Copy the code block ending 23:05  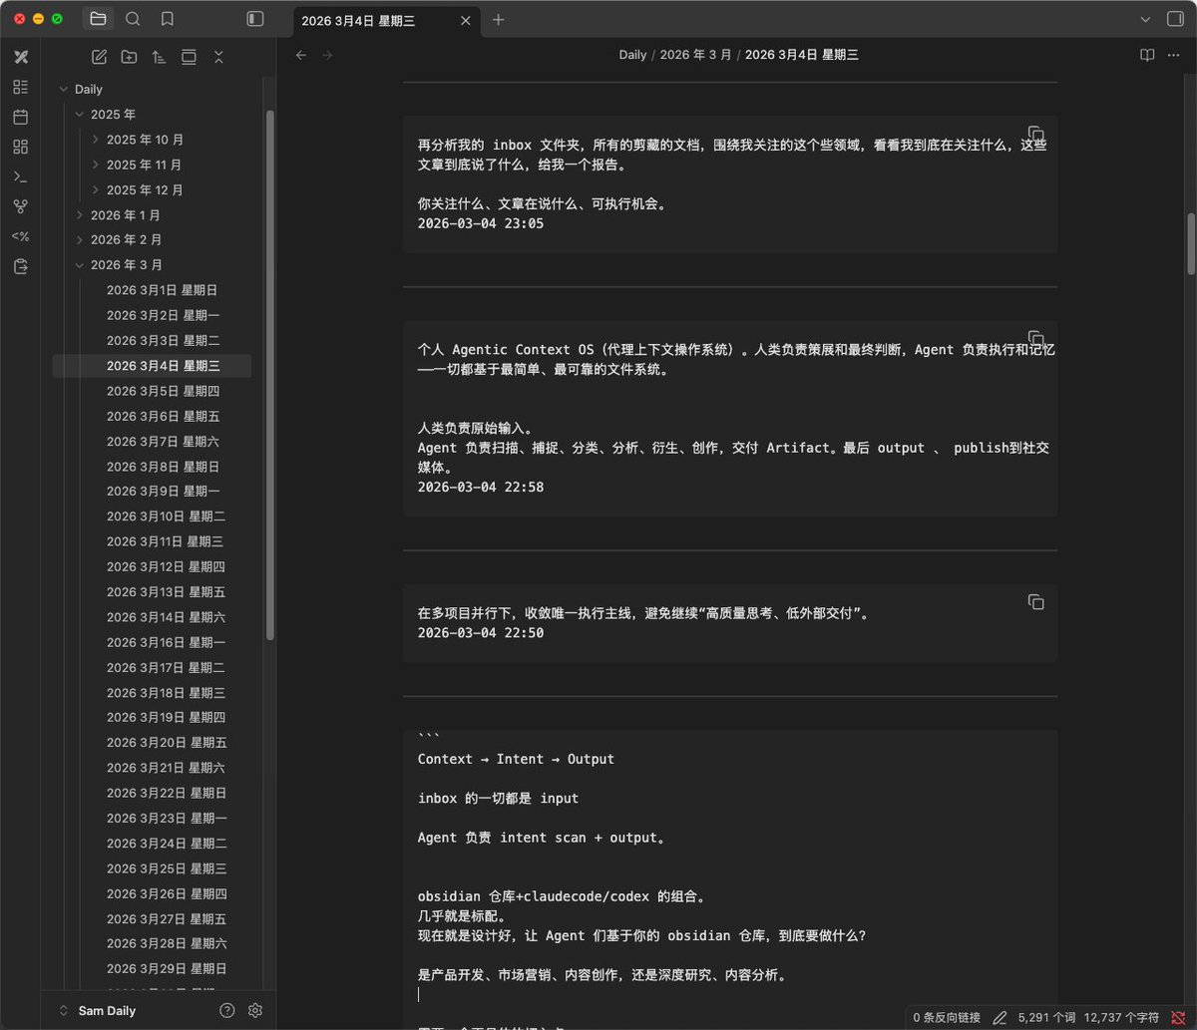[x=1036, y=134]
